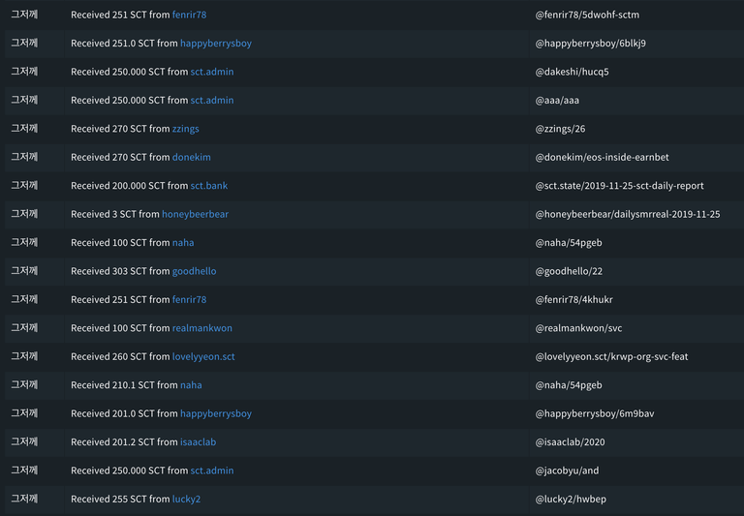Visit the honeybeerbear profile link

pos(195,214)
